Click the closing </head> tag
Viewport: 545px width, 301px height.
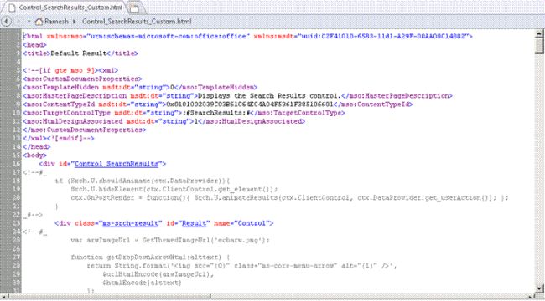pos(37,146)
